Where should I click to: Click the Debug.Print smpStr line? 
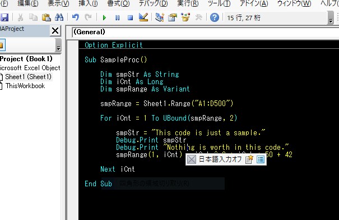(x=151, y=140)
